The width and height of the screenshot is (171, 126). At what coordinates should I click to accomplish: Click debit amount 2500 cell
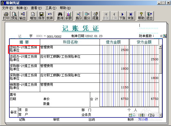coord(114,50)
